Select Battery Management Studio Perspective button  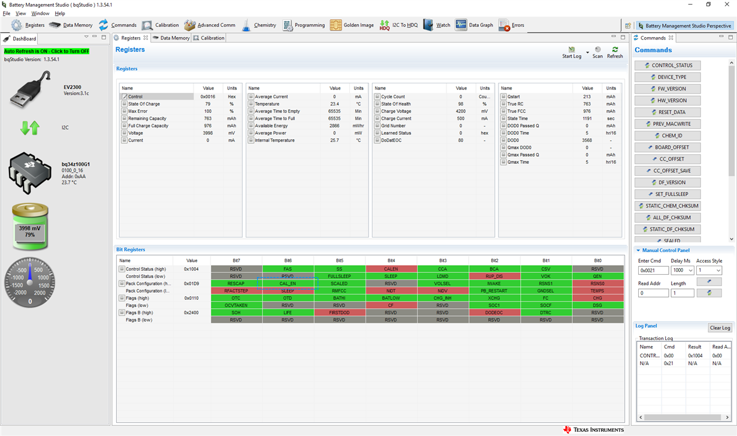[x=684, y=26]
